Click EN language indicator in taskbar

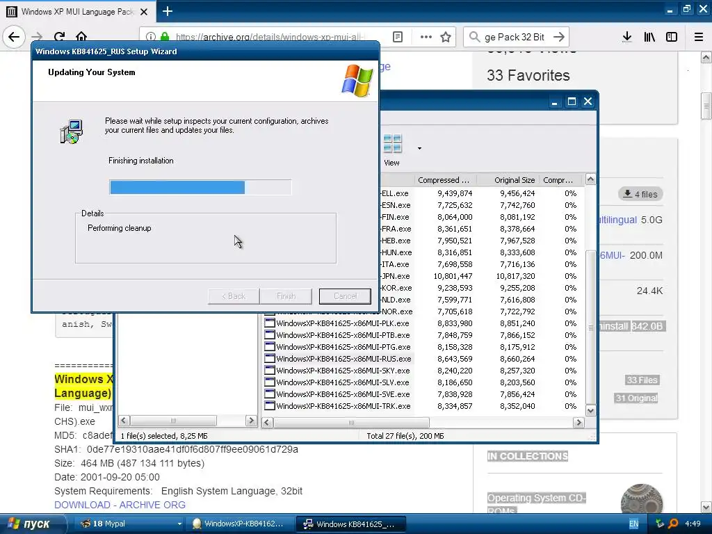634,524
